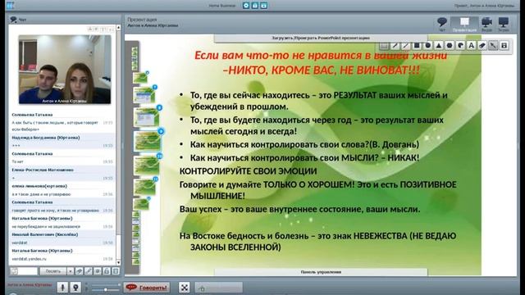This screenshot has height=295, width=525.
Task: Click the chat message input field
Action: coord(27,271)
